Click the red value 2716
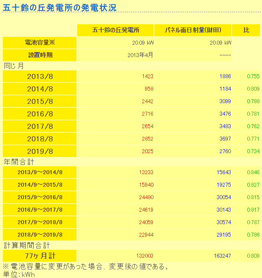Screen dimensions: 262x278 pyautogui.click(x=148, y=114)
